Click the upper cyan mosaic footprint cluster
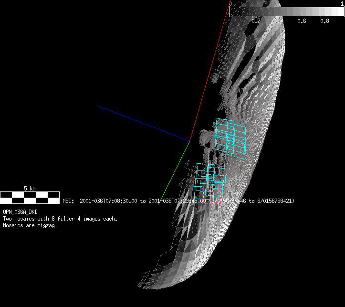The height and width of the screenshot is (307, 345). coord(230,138)
